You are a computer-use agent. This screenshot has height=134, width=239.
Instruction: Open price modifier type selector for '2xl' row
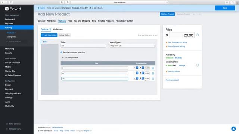point(142,79)
